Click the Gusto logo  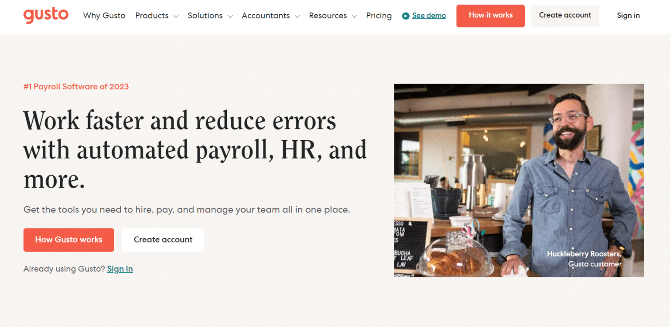point(46,15)
